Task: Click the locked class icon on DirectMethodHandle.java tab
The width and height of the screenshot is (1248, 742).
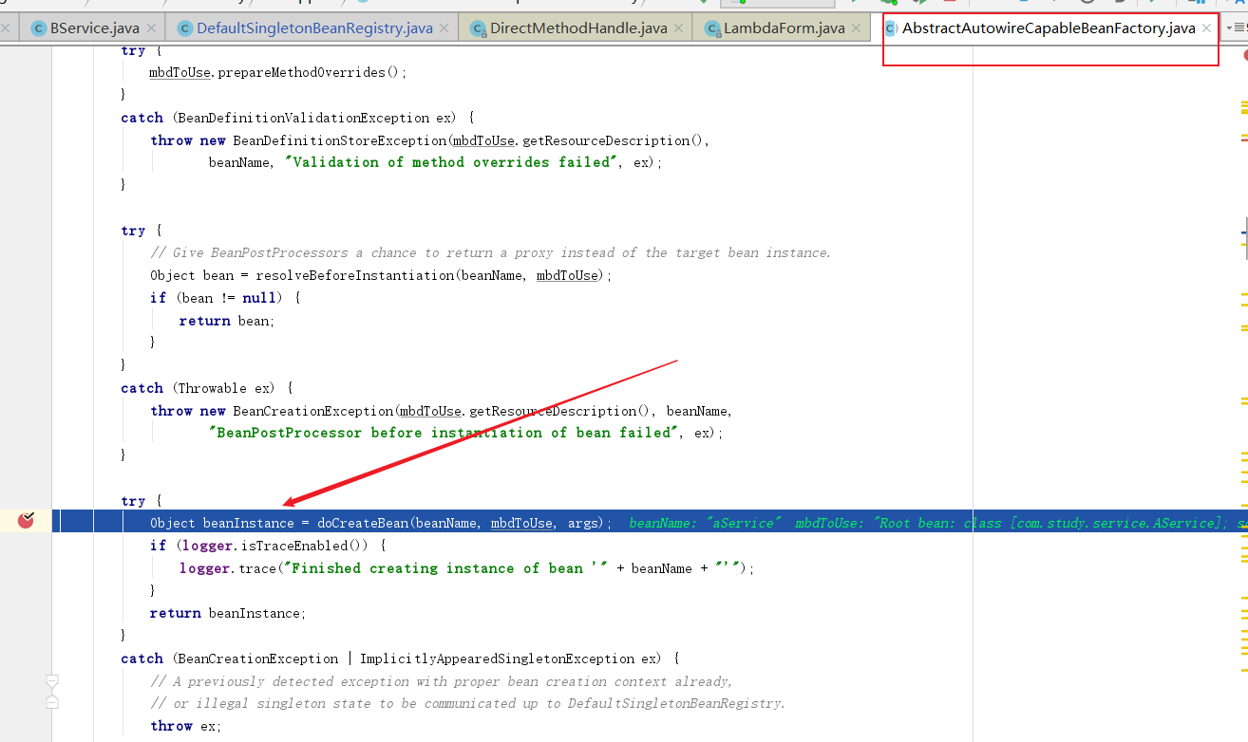Action: [x=479, y=28]
